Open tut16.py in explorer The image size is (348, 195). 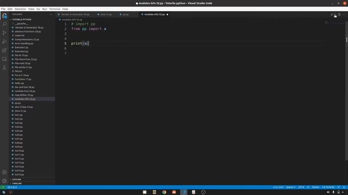[20, 174]
